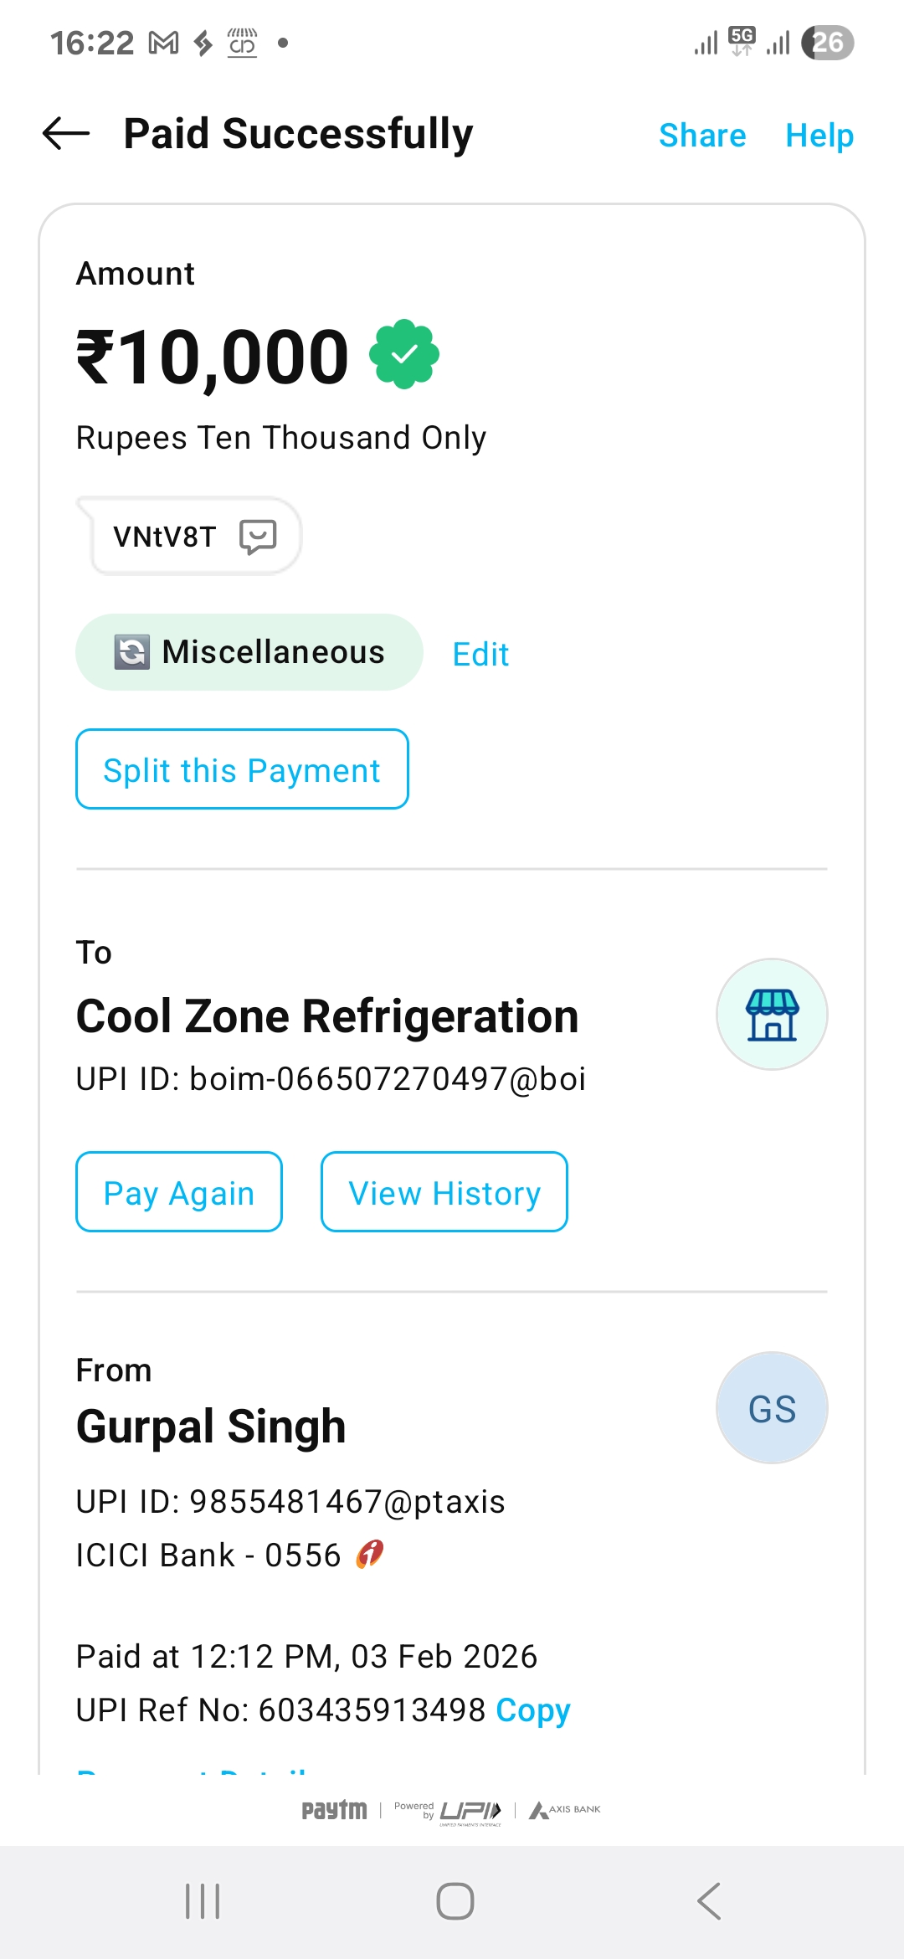Tap the green verified checkmark badge
The height and width of the screenshot is (1959, 904).
click(x=404, y=354)
